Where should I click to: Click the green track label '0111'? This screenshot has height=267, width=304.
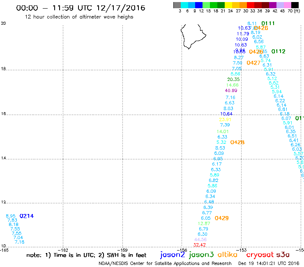pos(268,23)
